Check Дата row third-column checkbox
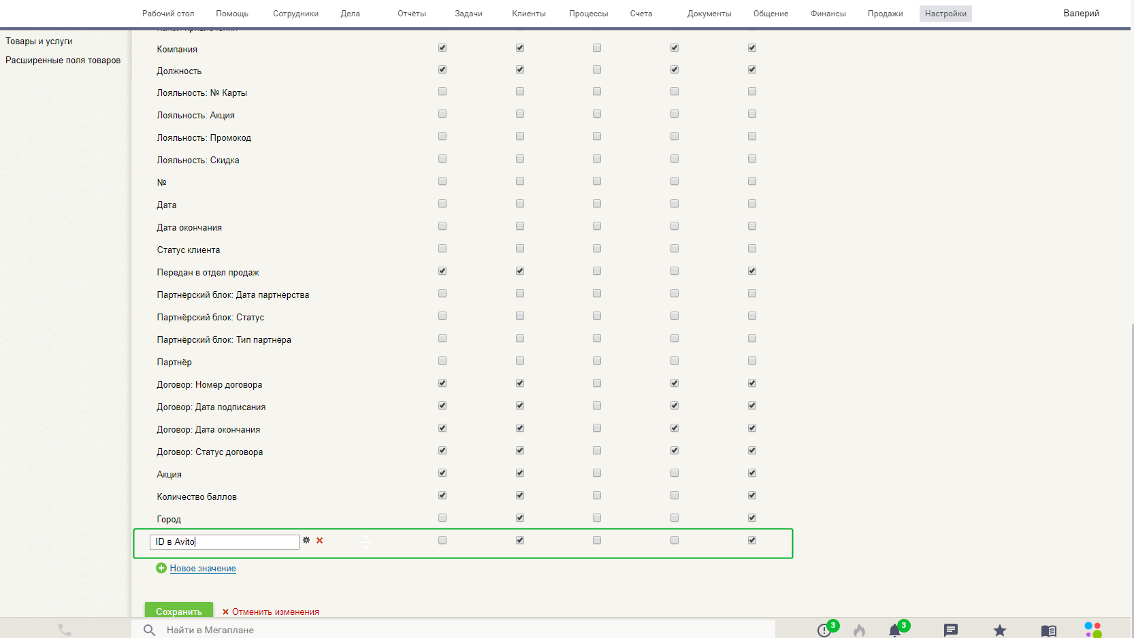The width and height of the screenshot is (1134, 638). tap(597, 203)
